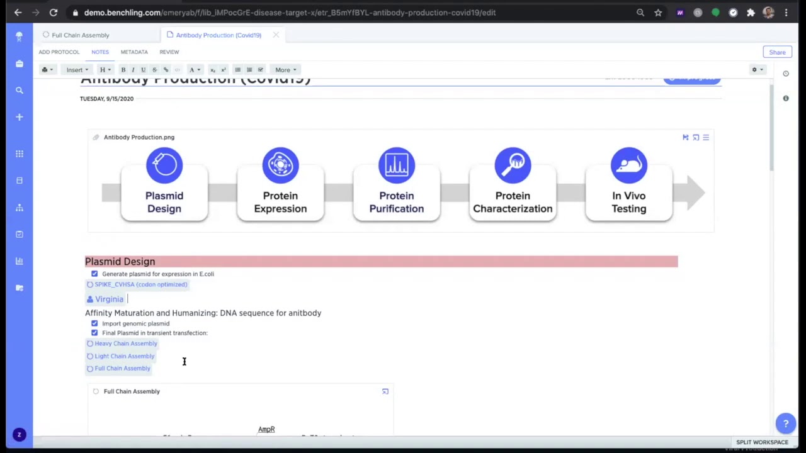Insert a checklist from the toolbar
This screenshot has height=453, width=806.
(x=261, y=70)
